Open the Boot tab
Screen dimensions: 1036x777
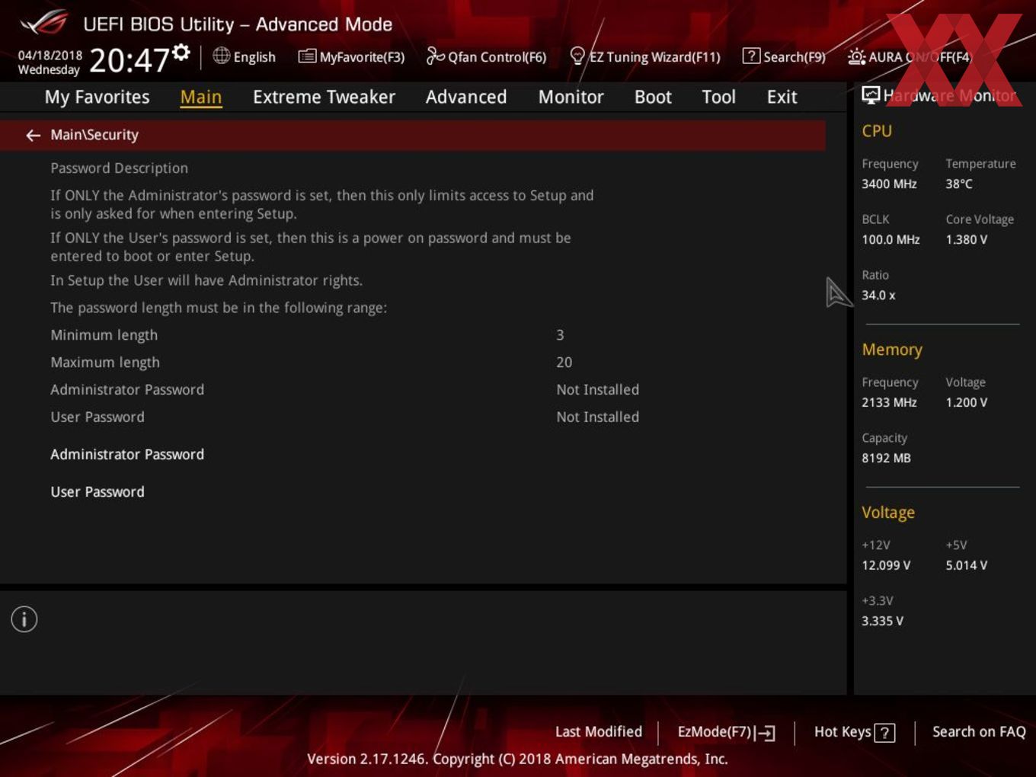653,97
